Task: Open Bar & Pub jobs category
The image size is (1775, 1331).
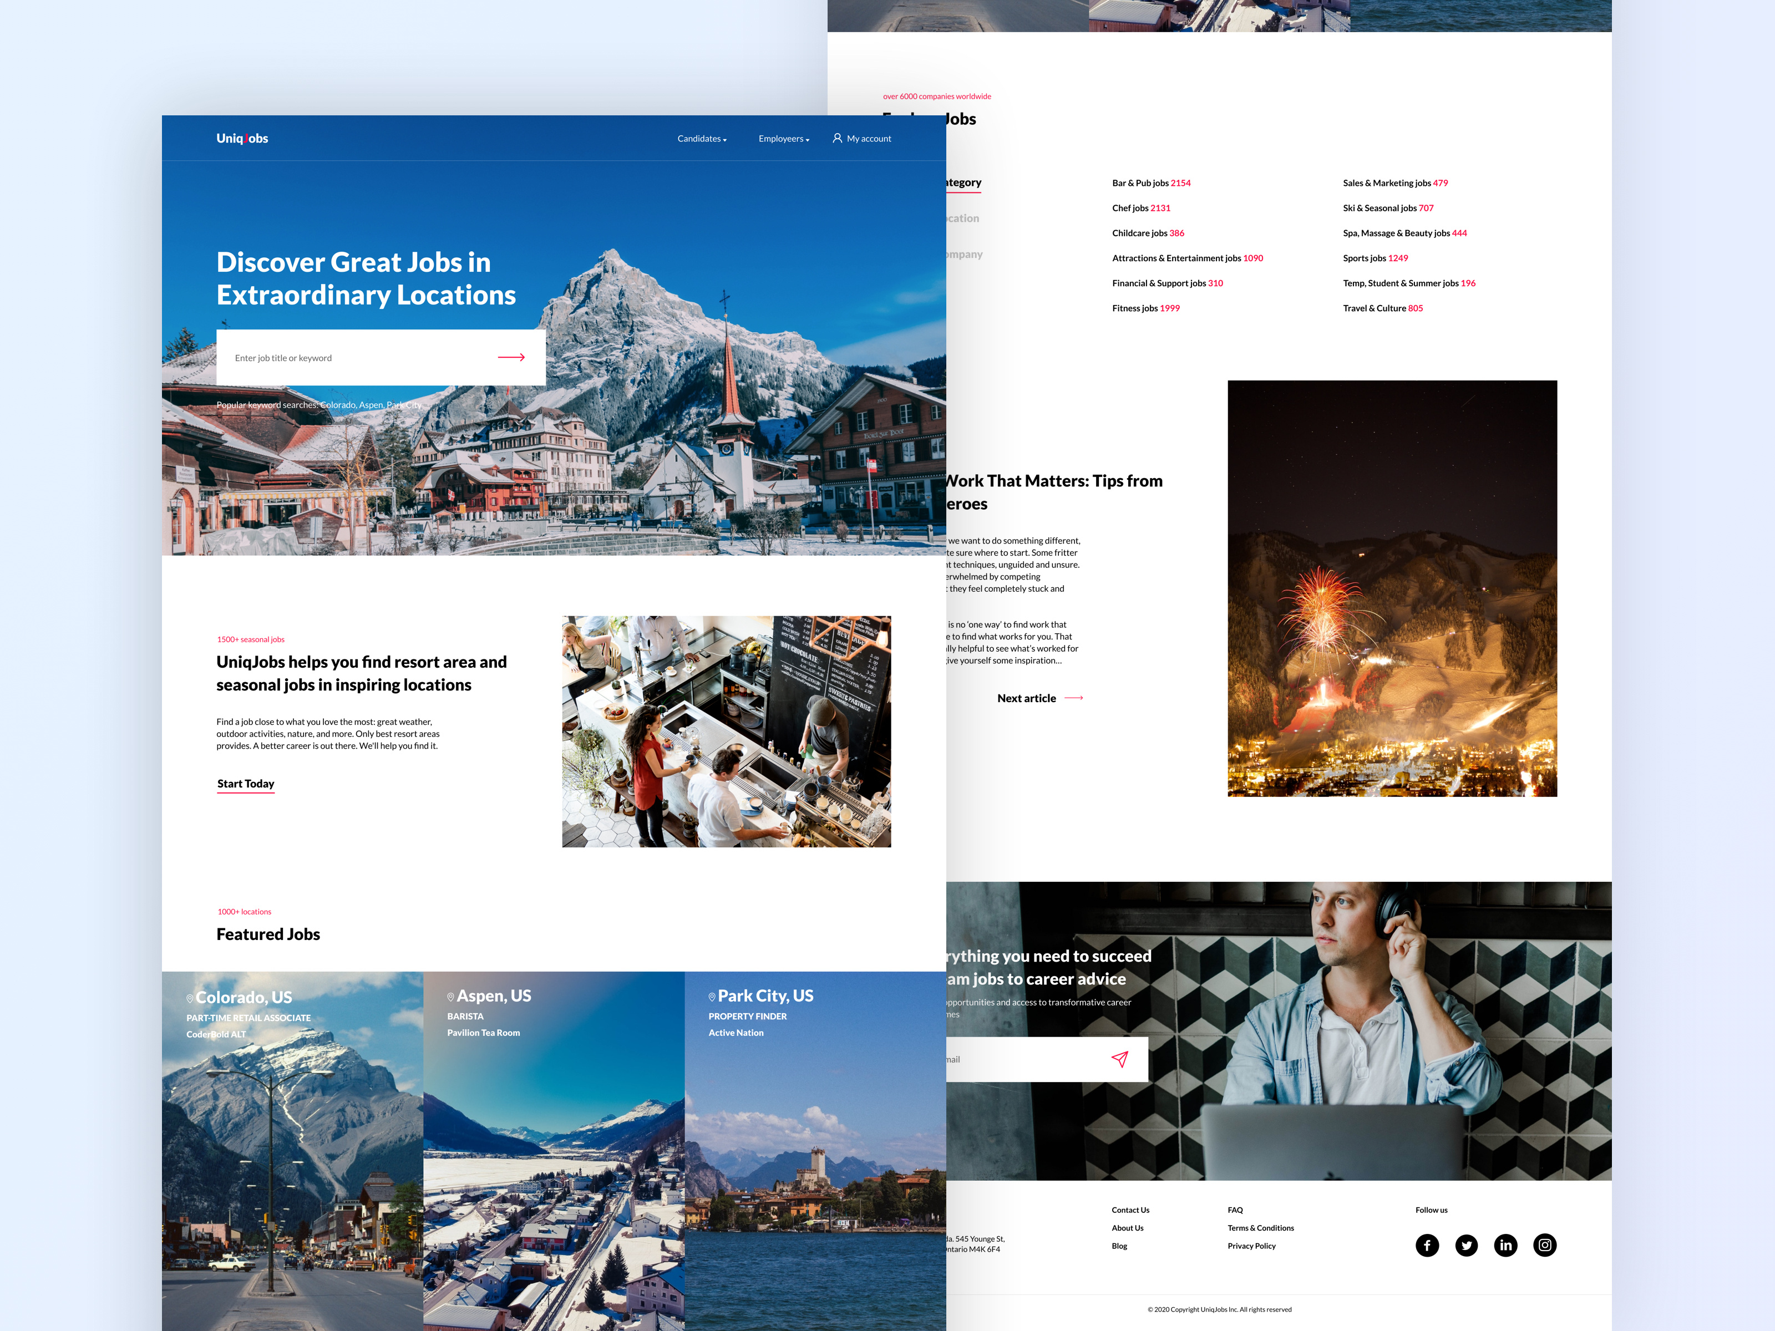Action: (1151, 183)
